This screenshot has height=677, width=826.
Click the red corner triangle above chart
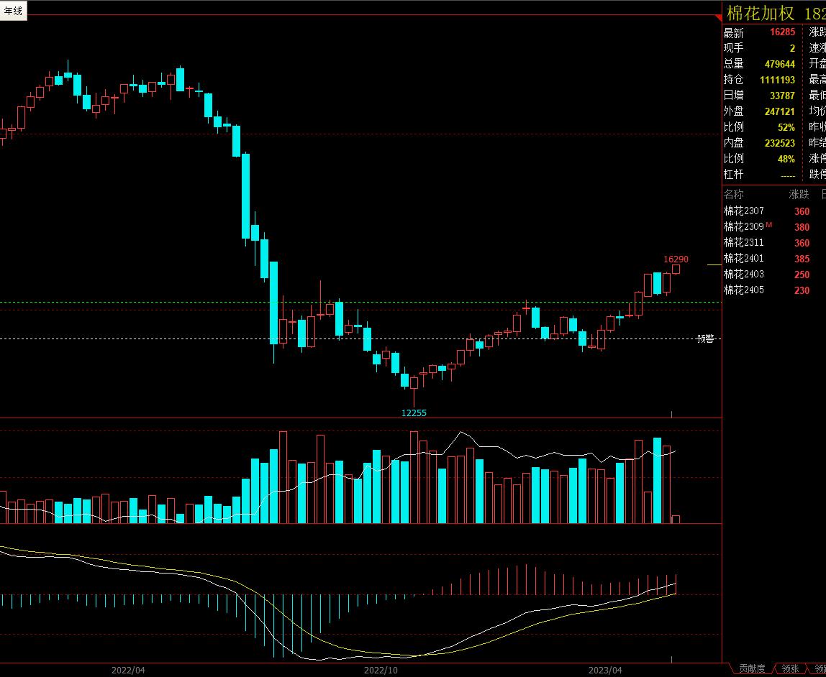pyautogui.click(x=718, y=19)
